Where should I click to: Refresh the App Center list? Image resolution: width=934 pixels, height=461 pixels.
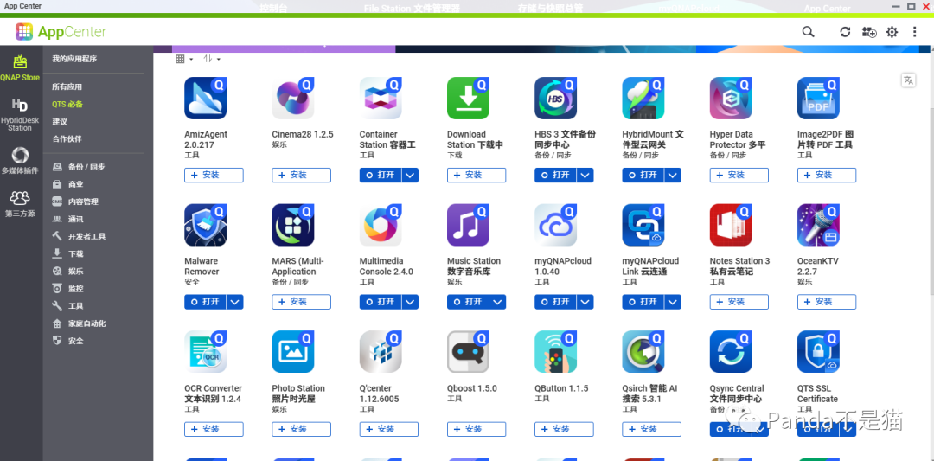coord(845,32)
